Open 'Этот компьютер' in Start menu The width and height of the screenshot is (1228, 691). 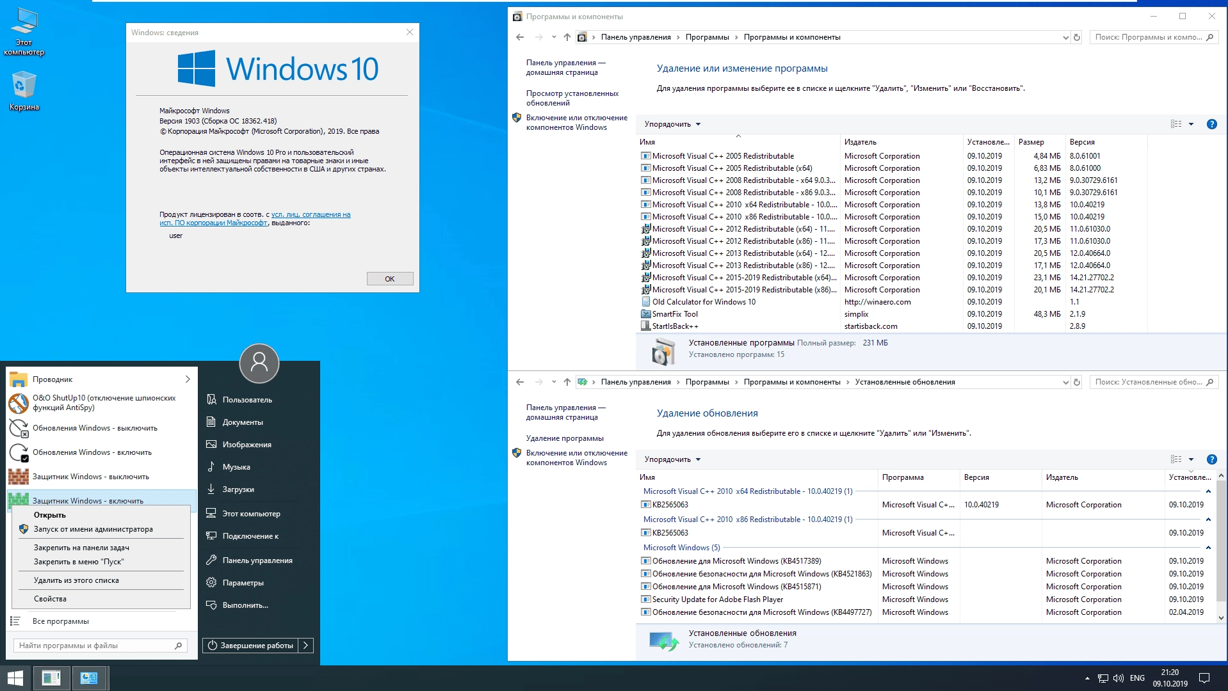click(x=251, y=514)
